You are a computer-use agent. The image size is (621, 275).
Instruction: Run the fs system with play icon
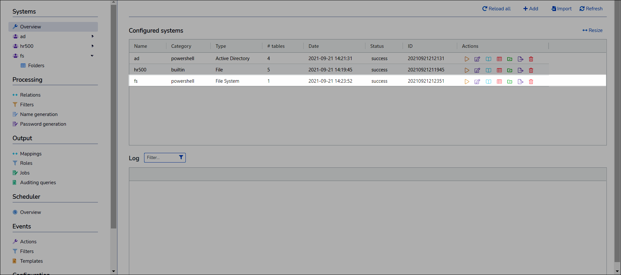tap(467, 81)
